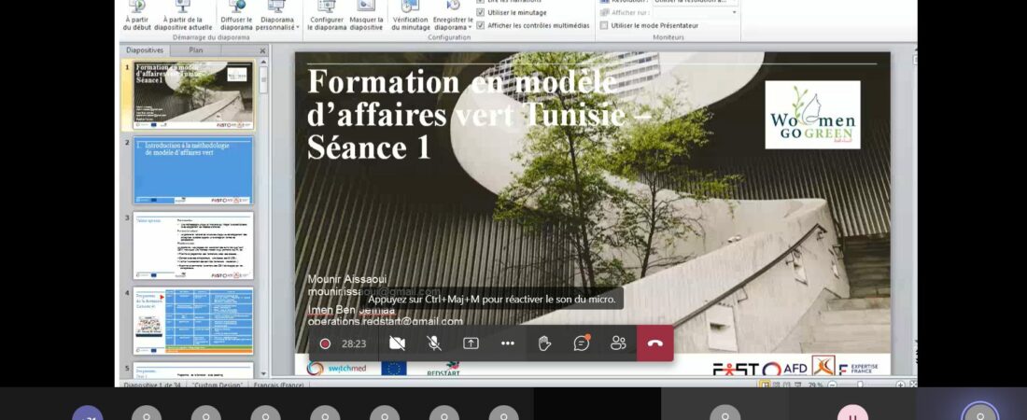Screen dimensions: 1027x420
Task: Switch to Diapositives pane tab
Action: pyautogui.click(x=145, y=49)
